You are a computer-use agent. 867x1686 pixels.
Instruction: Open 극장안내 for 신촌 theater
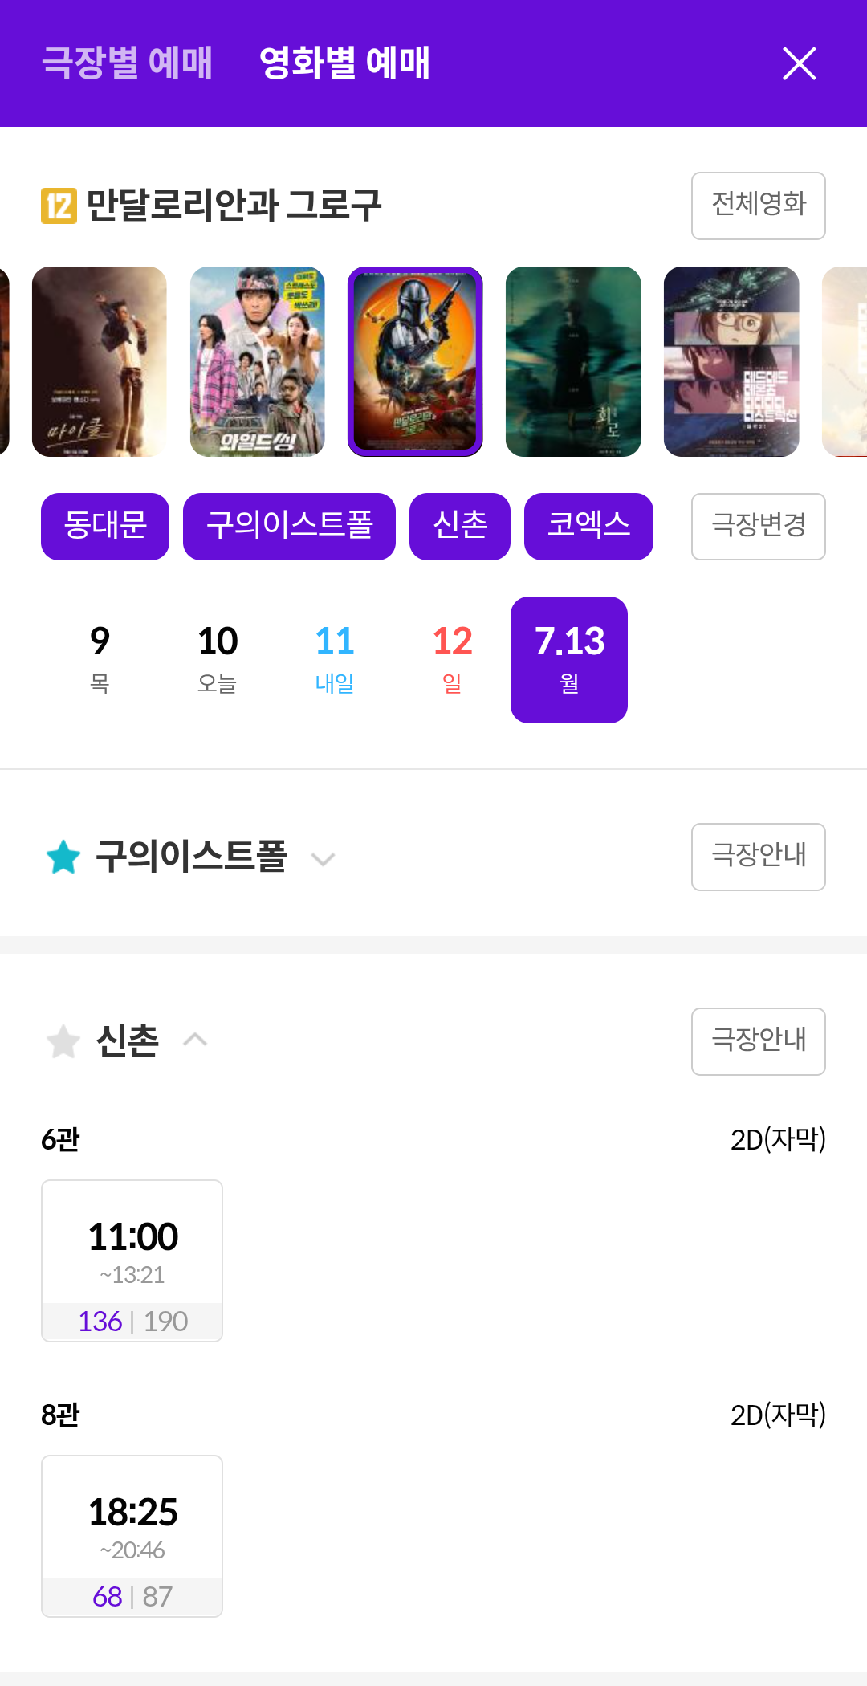click(x=759, y=1041)
